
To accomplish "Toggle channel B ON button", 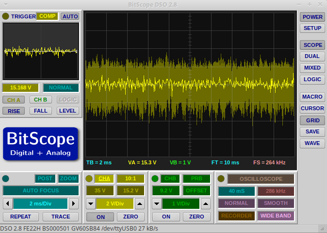I will click(x=166, y=217).
